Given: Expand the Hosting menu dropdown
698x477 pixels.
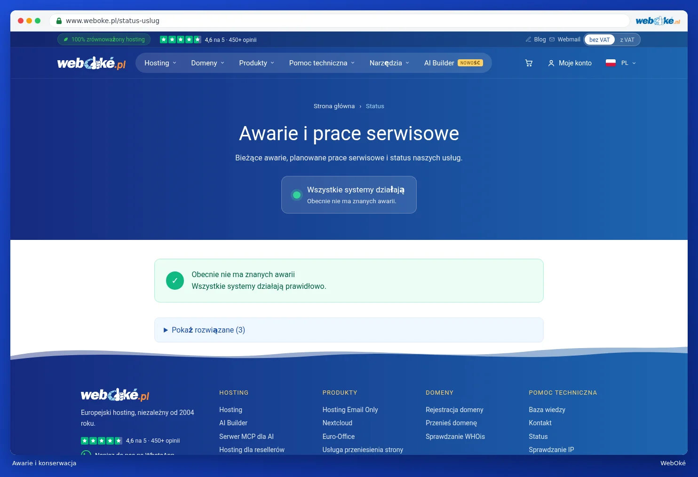Looking at the screenshot, I should [160, 63].
